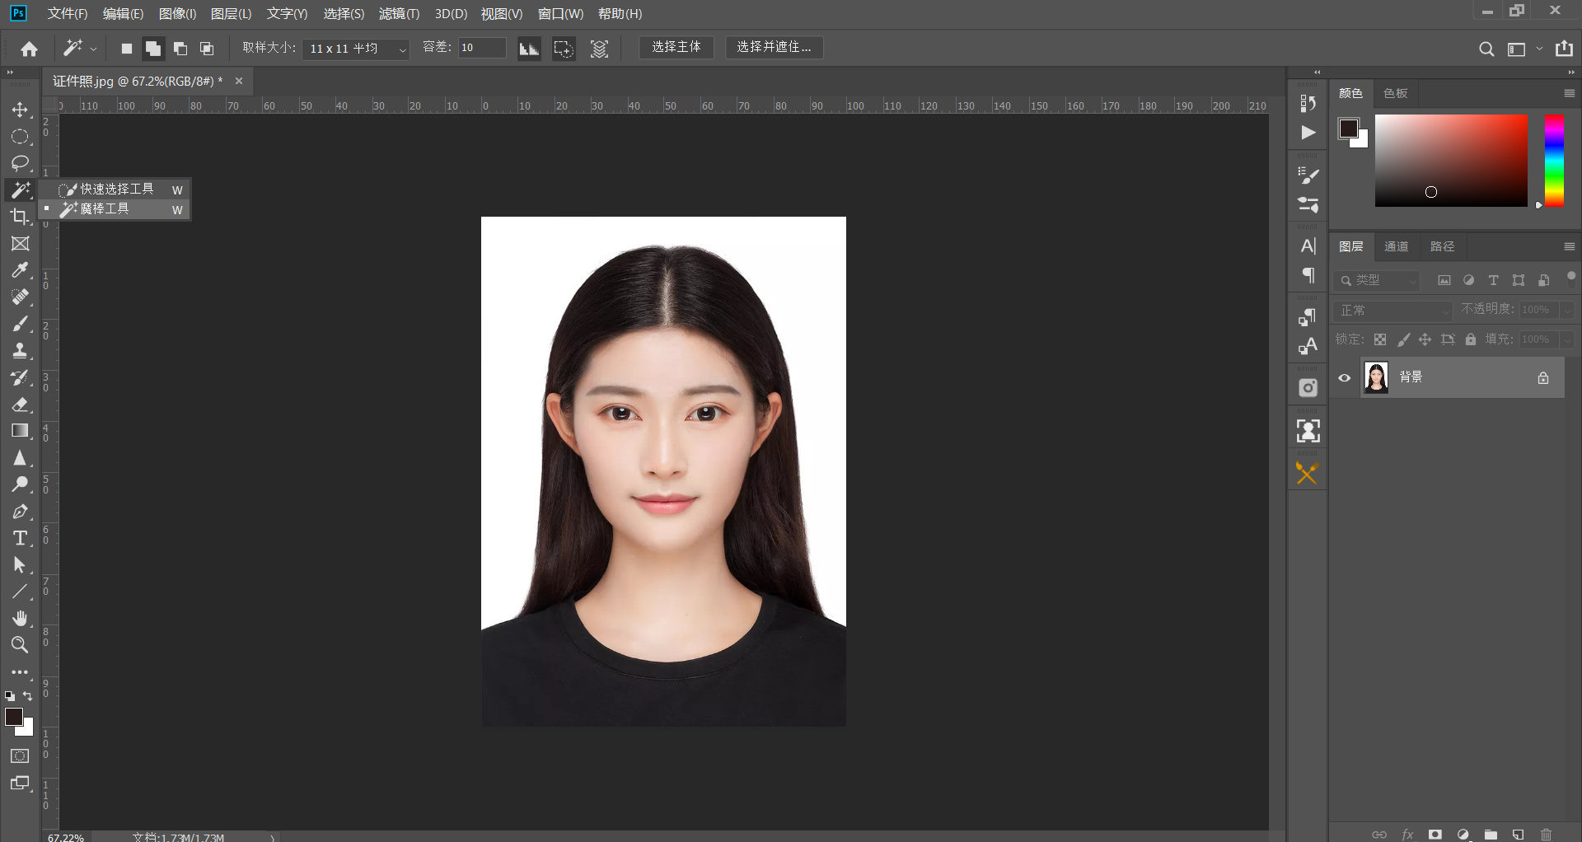Open the layer filter 类型 dropdown
Viewport: 1582px width, 842px height.
point(1377,281)
